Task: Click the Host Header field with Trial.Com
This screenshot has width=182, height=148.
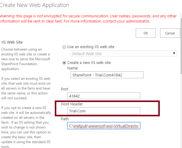Action: [104, 111]
